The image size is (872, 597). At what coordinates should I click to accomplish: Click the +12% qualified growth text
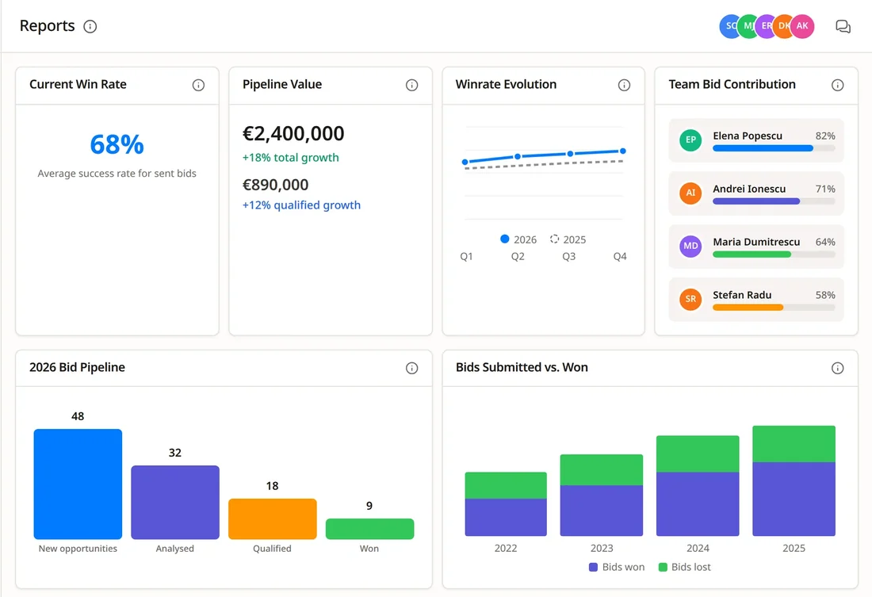click(x=301, y=205)
